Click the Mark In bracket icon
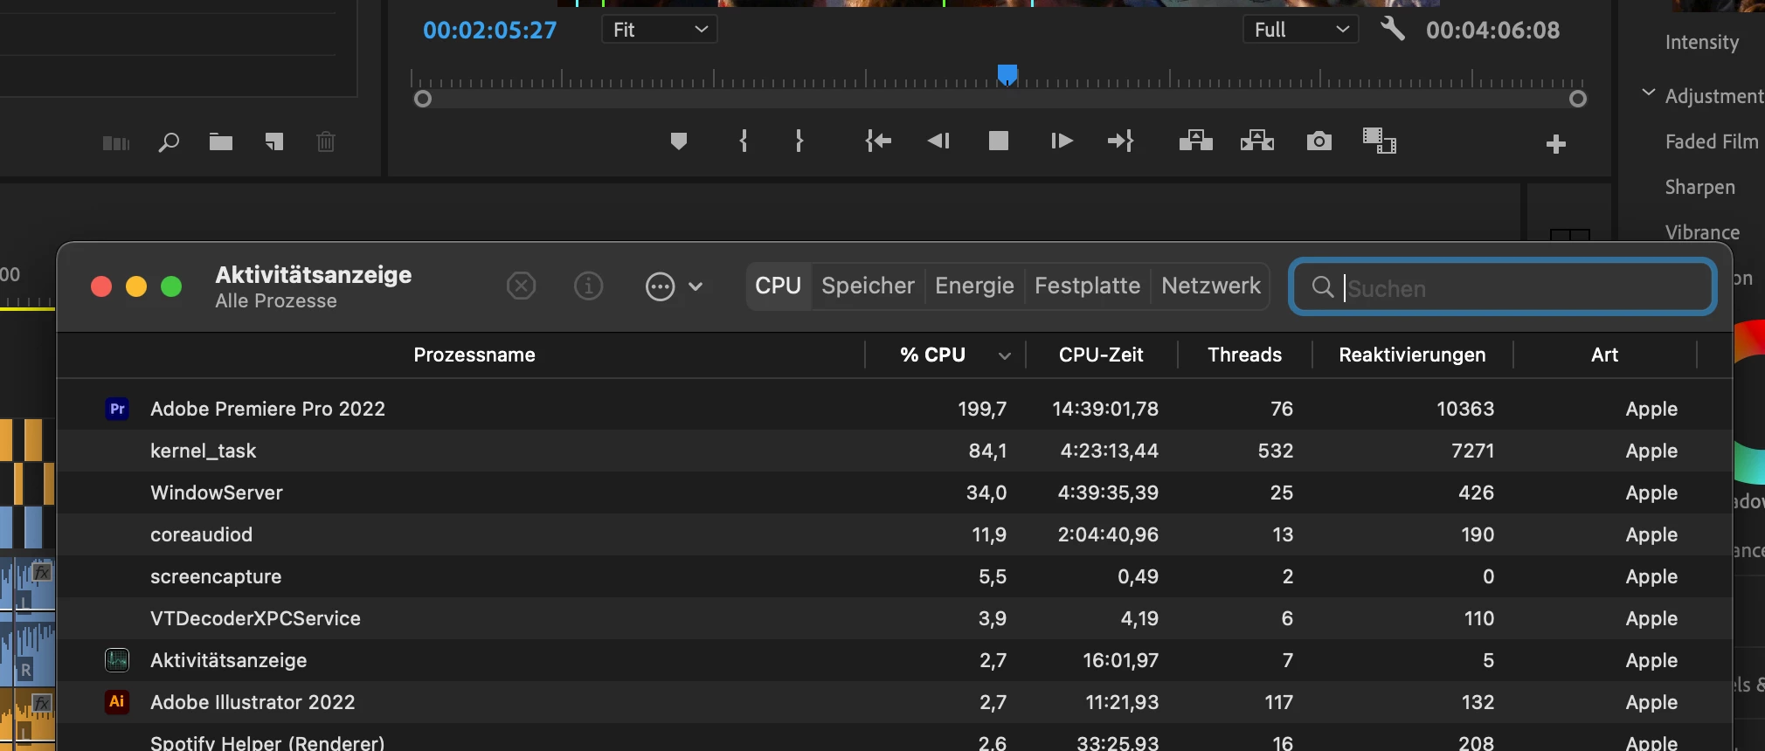The width and height of the screenshot is (1765, 751). tap(743, 141)
